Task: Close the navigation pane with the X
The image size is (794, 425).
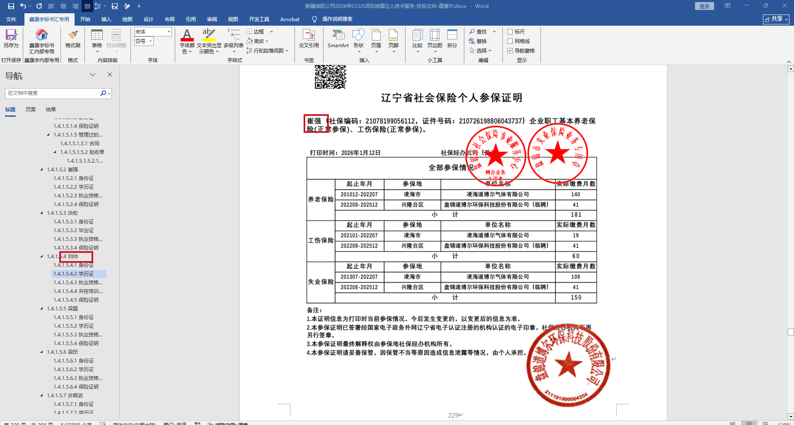Action: (110, 74)
